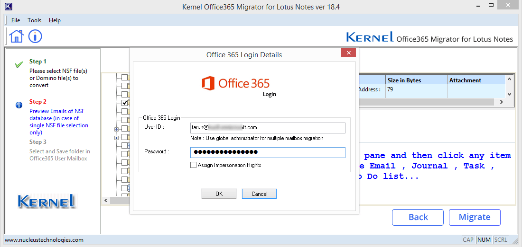Close the Office 365 Login Details dialog
Image resolution: width=522 pixels, height=247 pixels.
349,53
